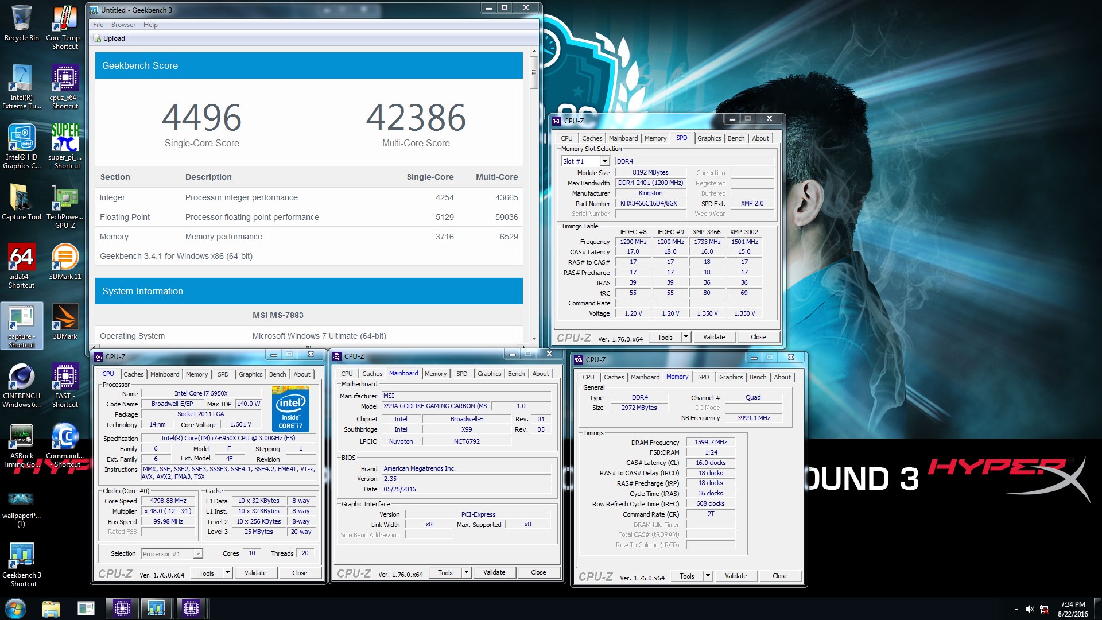Image resolution: width=1102 pixels, height=620 pixels.
Task: Open Tools dropdown arrow in SPD CPU-Z window
Action: click(685, 337)
